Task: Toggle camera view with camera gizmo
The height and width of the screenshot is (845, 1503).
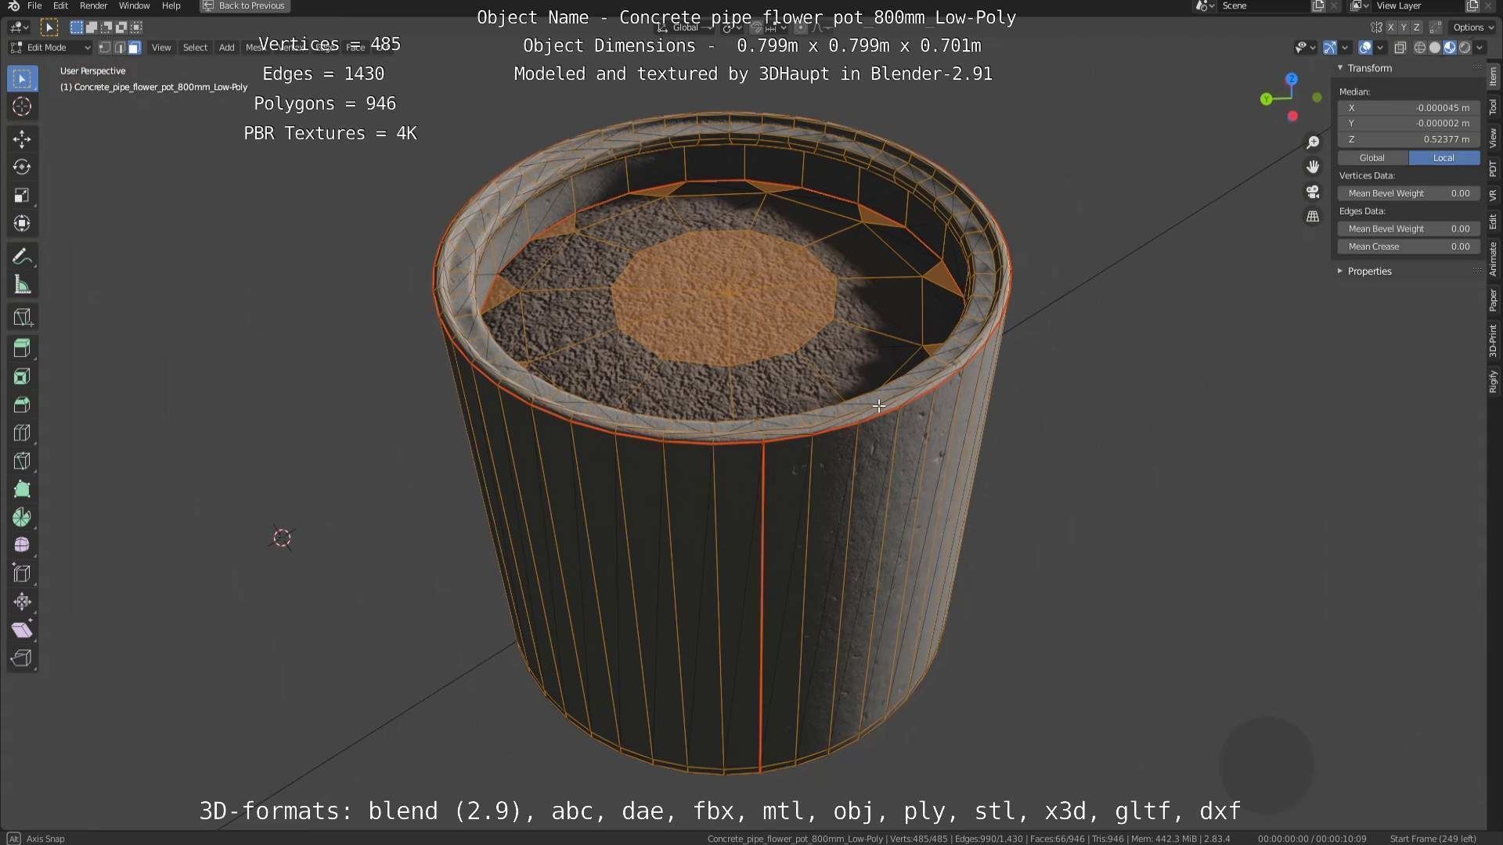Action: pos(1313,192)
